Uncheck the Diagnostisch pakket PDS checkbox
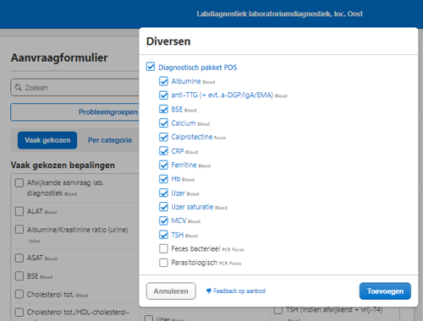 point(151,67)
